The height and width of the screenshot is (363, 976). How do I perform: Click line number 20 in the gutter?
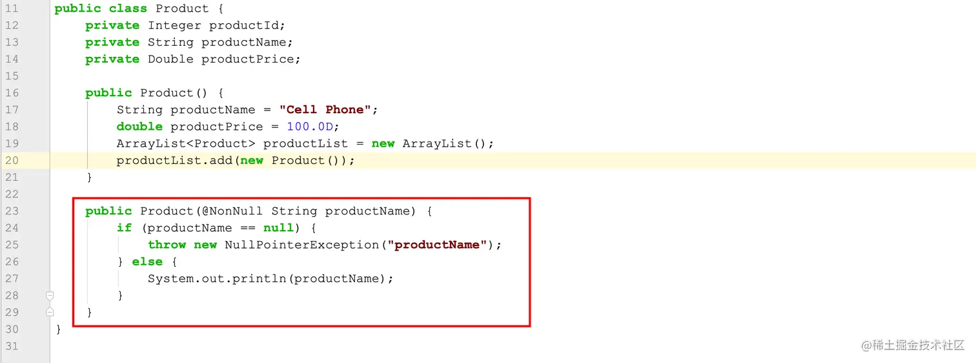point(12,160)
